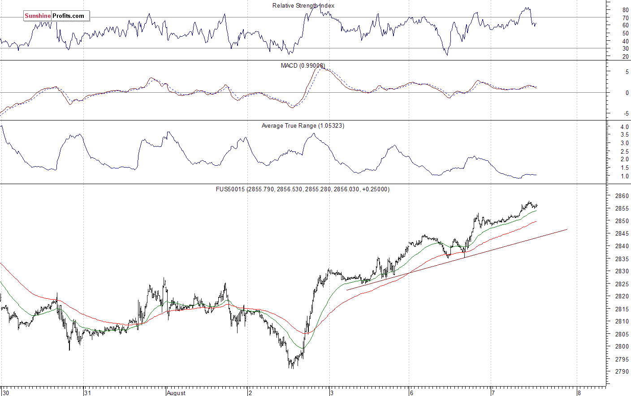
Task: Click the ATR axis value 1.0
Action: (624, 176)
